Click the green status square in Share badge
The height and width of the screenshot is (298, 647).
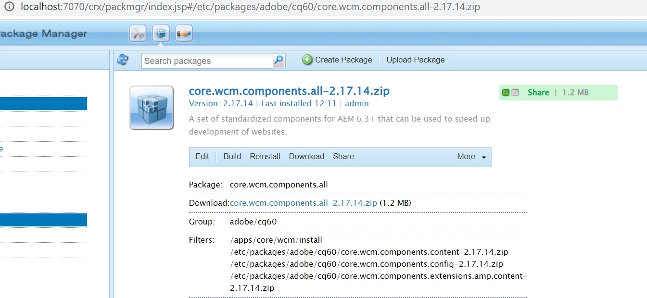click(506, 92)
